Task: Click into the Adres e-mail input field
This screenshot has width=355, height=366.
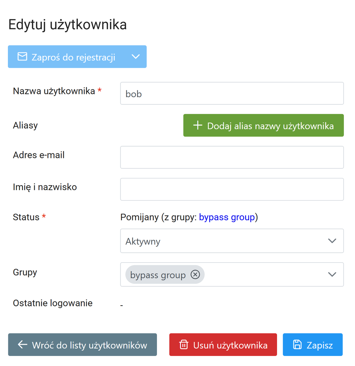Action: click(232, 157)
